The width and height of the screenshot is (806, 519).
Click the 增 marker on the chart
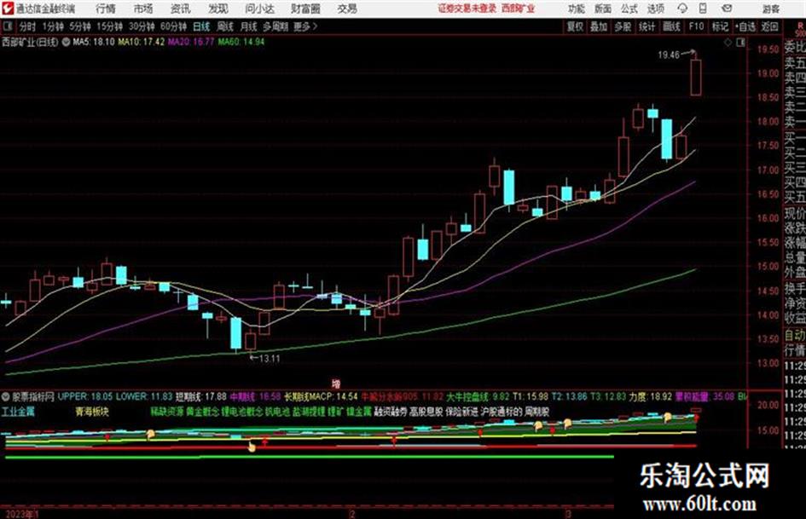tap(336, 383)
